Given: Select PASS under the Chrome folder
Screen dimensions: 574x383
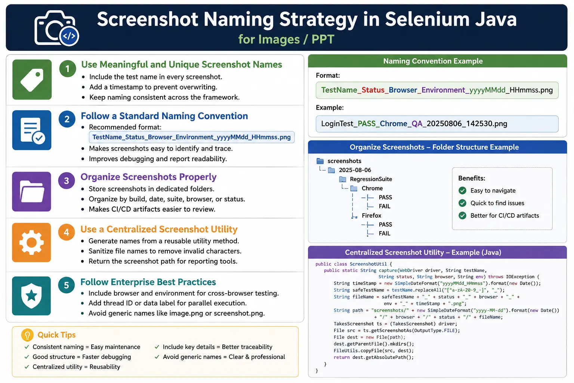Looking at the screenshot, I should (x=385, y=197).
